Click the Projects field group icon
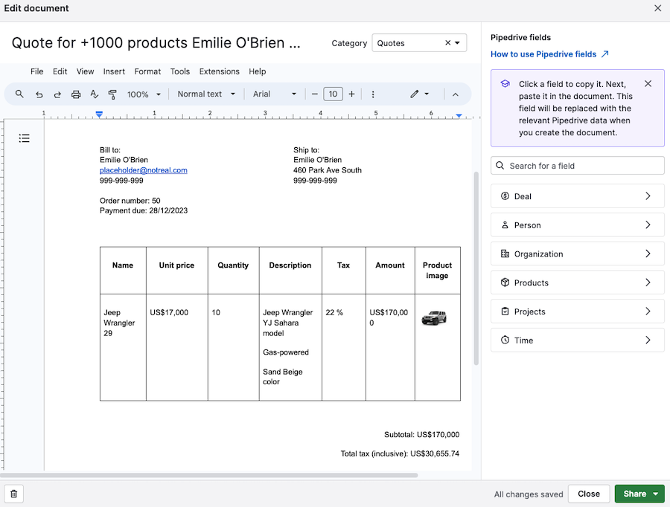Screen dimensions: 670x507 click(x=505, y=311)
